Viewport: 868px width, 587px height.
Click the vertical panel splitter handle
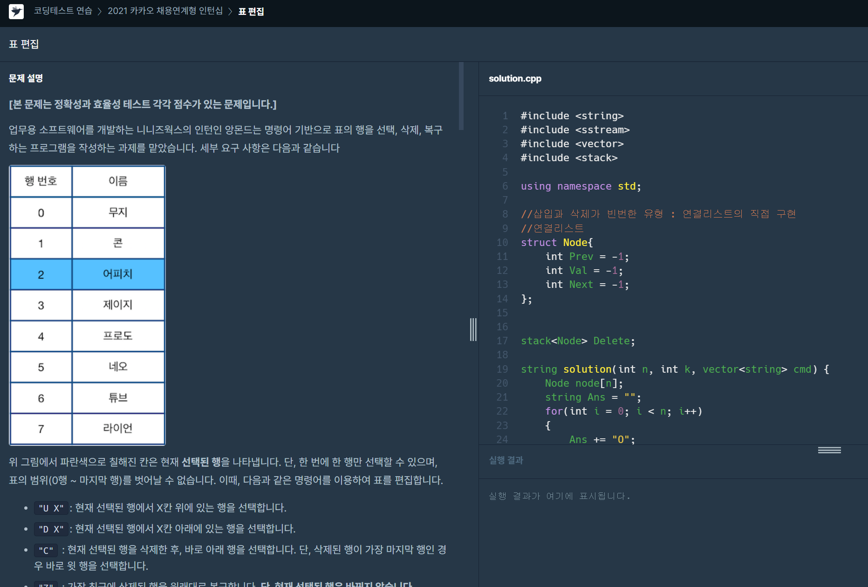473,329
